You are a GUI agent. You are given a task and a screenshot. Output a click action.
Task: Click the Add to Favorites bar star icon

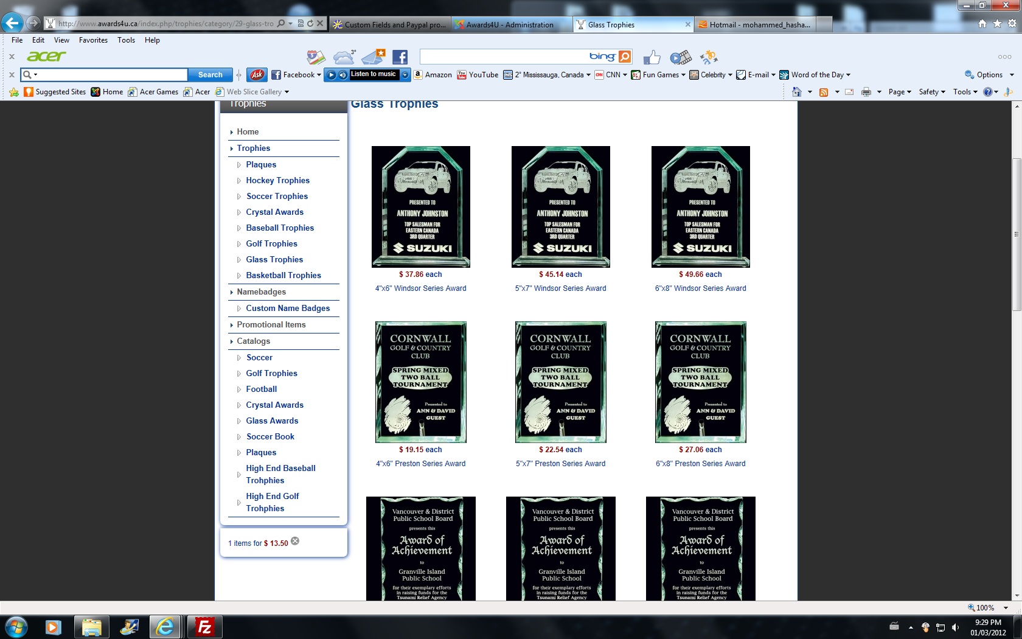click(x=14, y=92)
